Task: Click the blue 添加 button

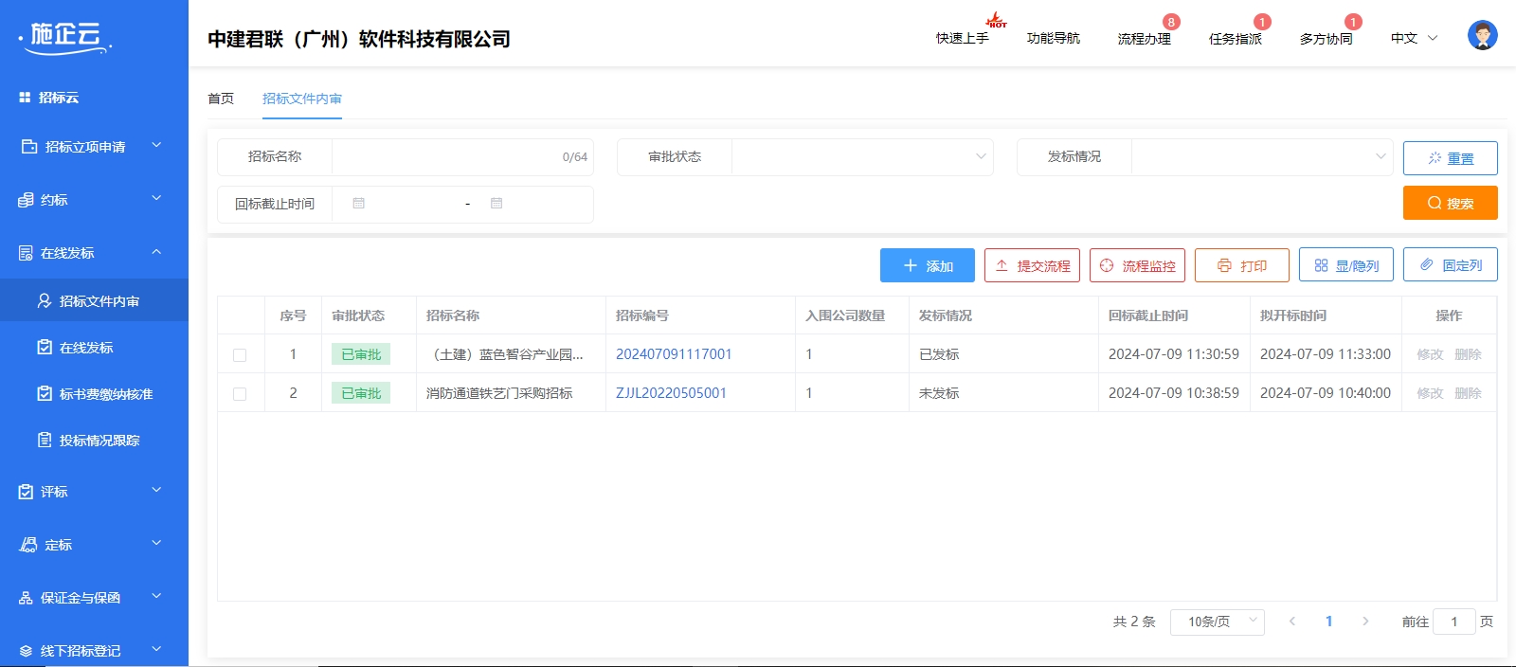Action: (x=927, y=266)
